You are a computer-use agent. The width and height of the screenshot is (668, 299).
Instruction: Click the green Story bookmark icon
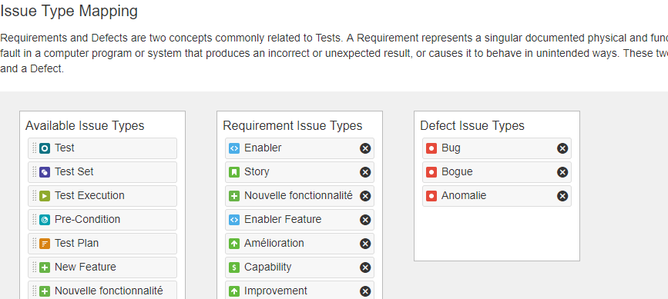click(234, 172)
